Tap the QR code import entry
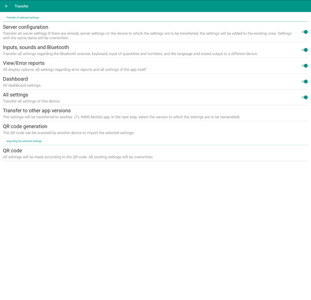Viewport: 311px width, 300px height. [x=12, y=151]
